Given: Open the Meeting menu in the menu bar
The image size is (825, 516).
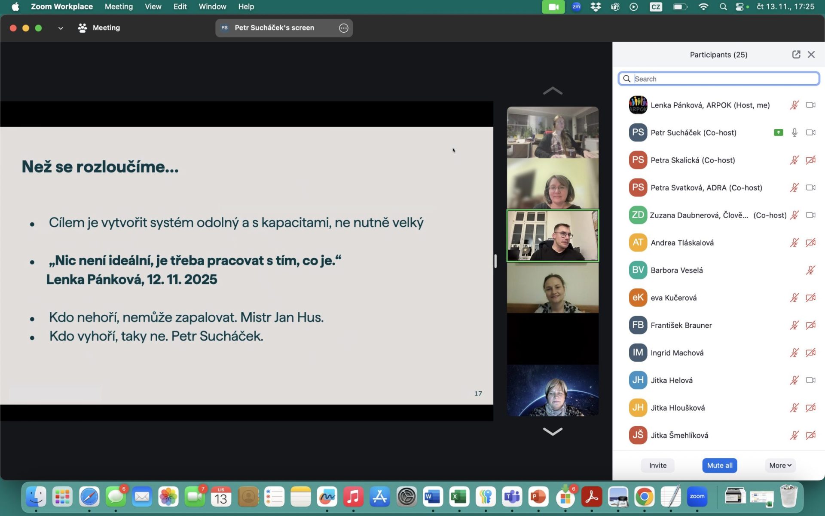Looking at the screenshot, I should [119, 6].
